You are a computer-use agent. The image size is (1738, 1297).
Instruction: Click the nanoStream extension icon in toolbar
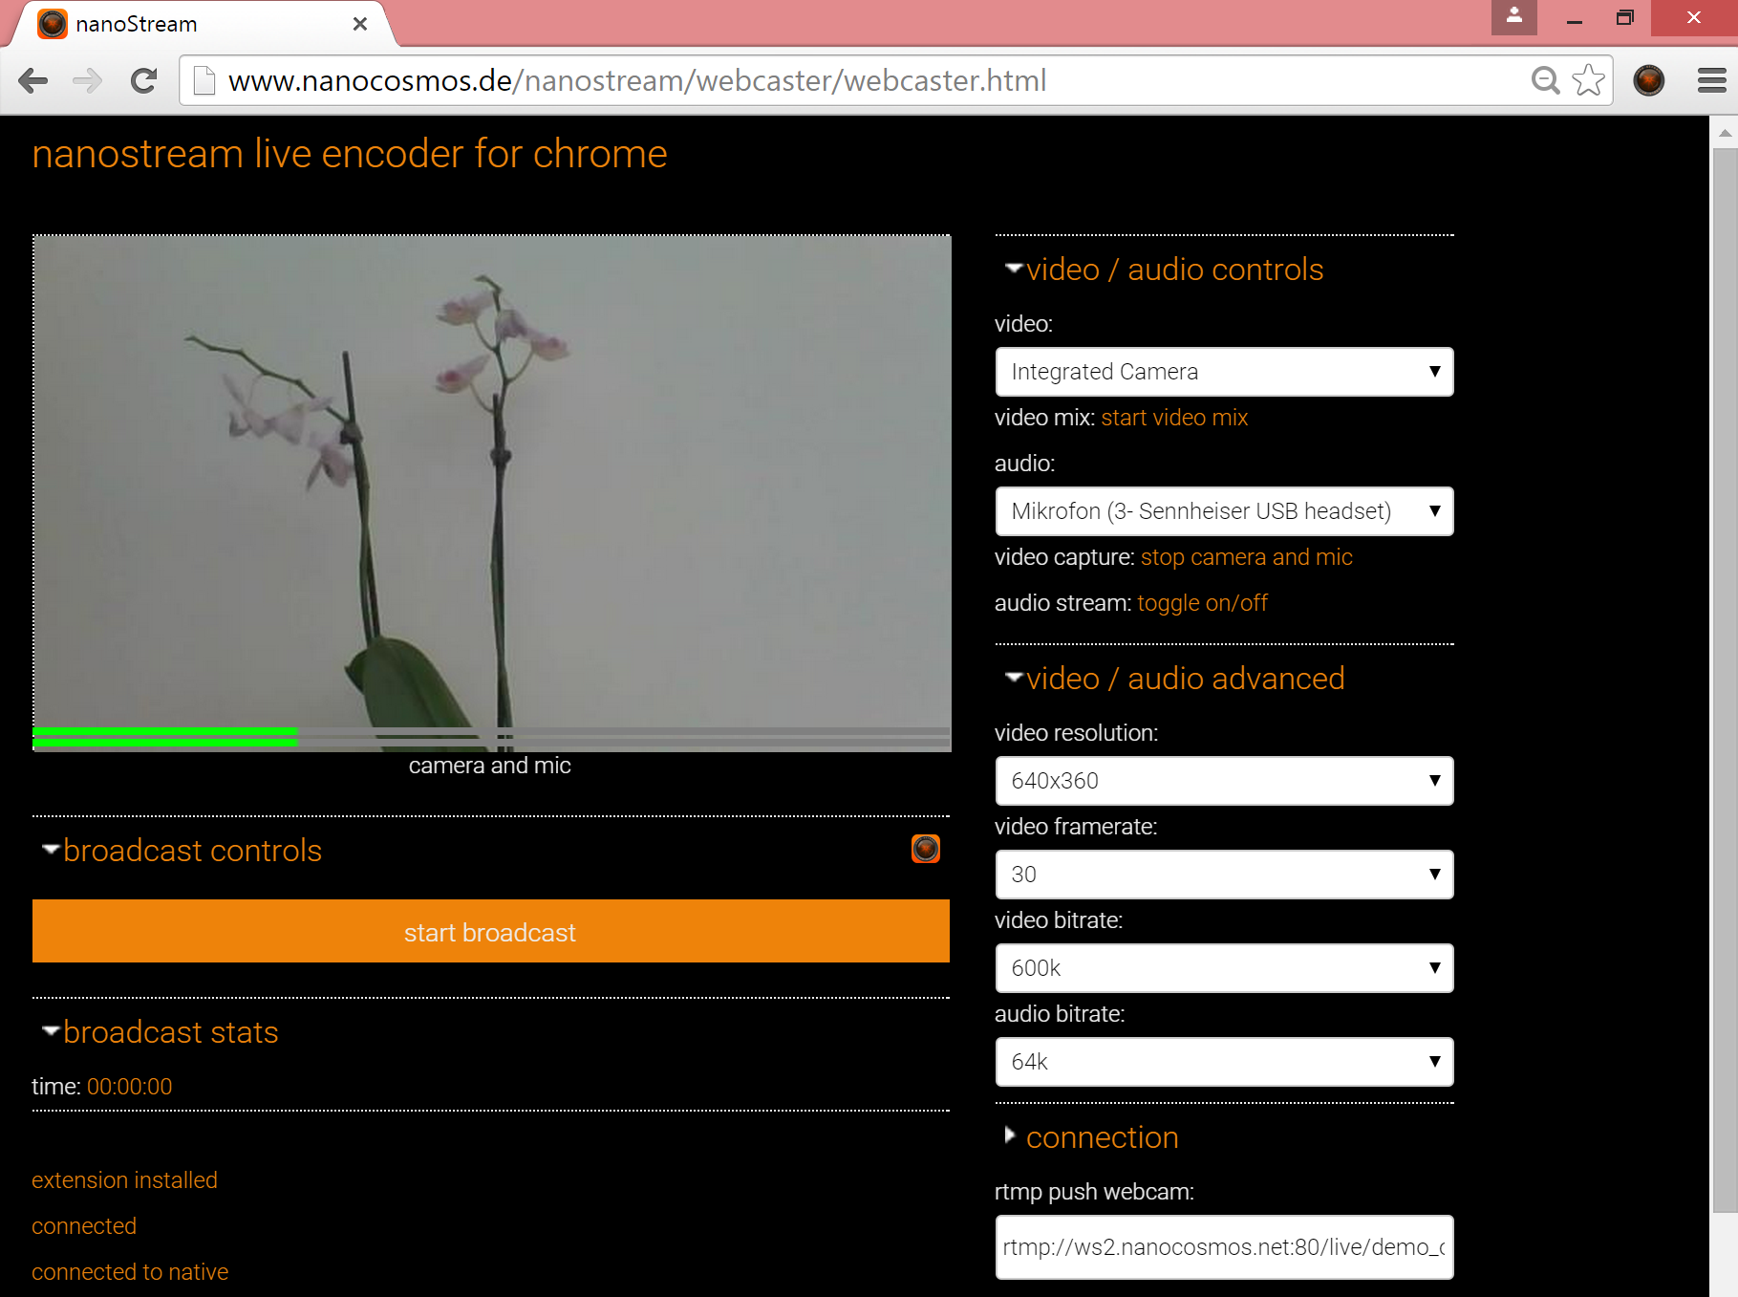point(1648,81)
